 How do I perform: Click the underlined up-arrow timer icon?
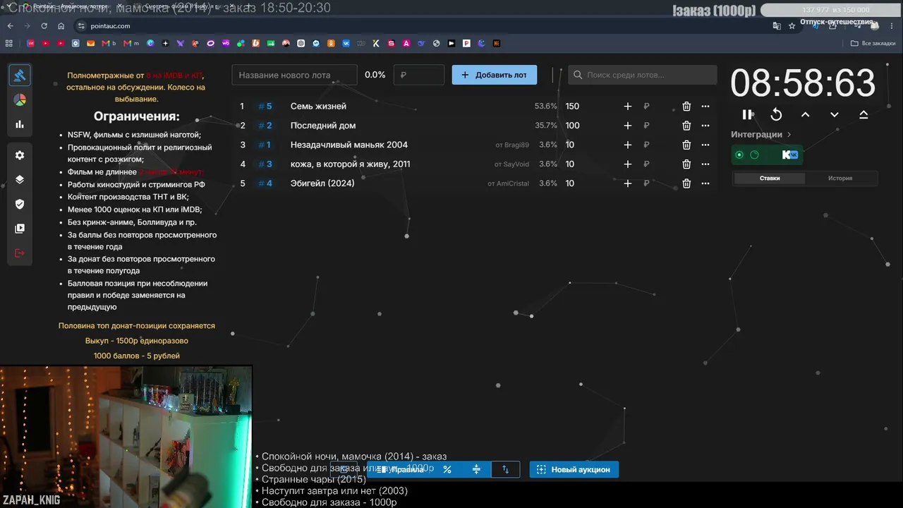click(x=863, y=114)
